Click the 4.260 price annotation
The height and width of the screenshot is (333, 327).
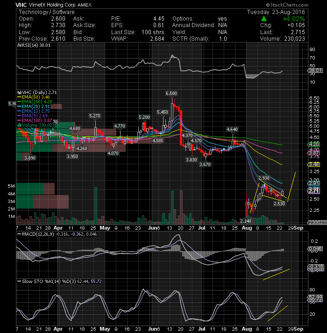82,148
